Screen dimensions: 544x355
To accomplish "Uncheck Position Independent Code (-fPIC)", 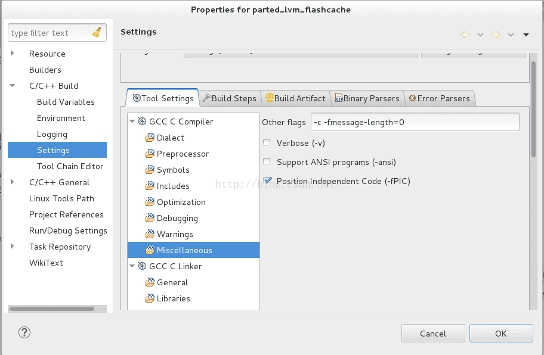I will (267, 181).
